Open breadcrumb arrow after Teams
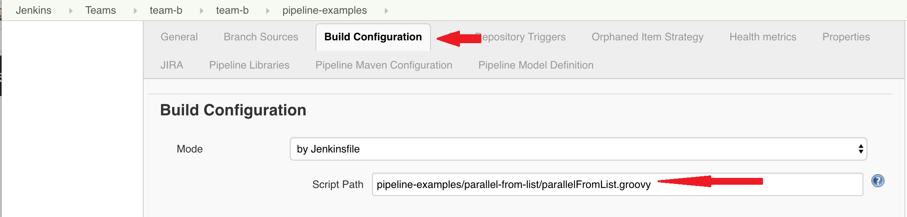 [x=135, y=11]
